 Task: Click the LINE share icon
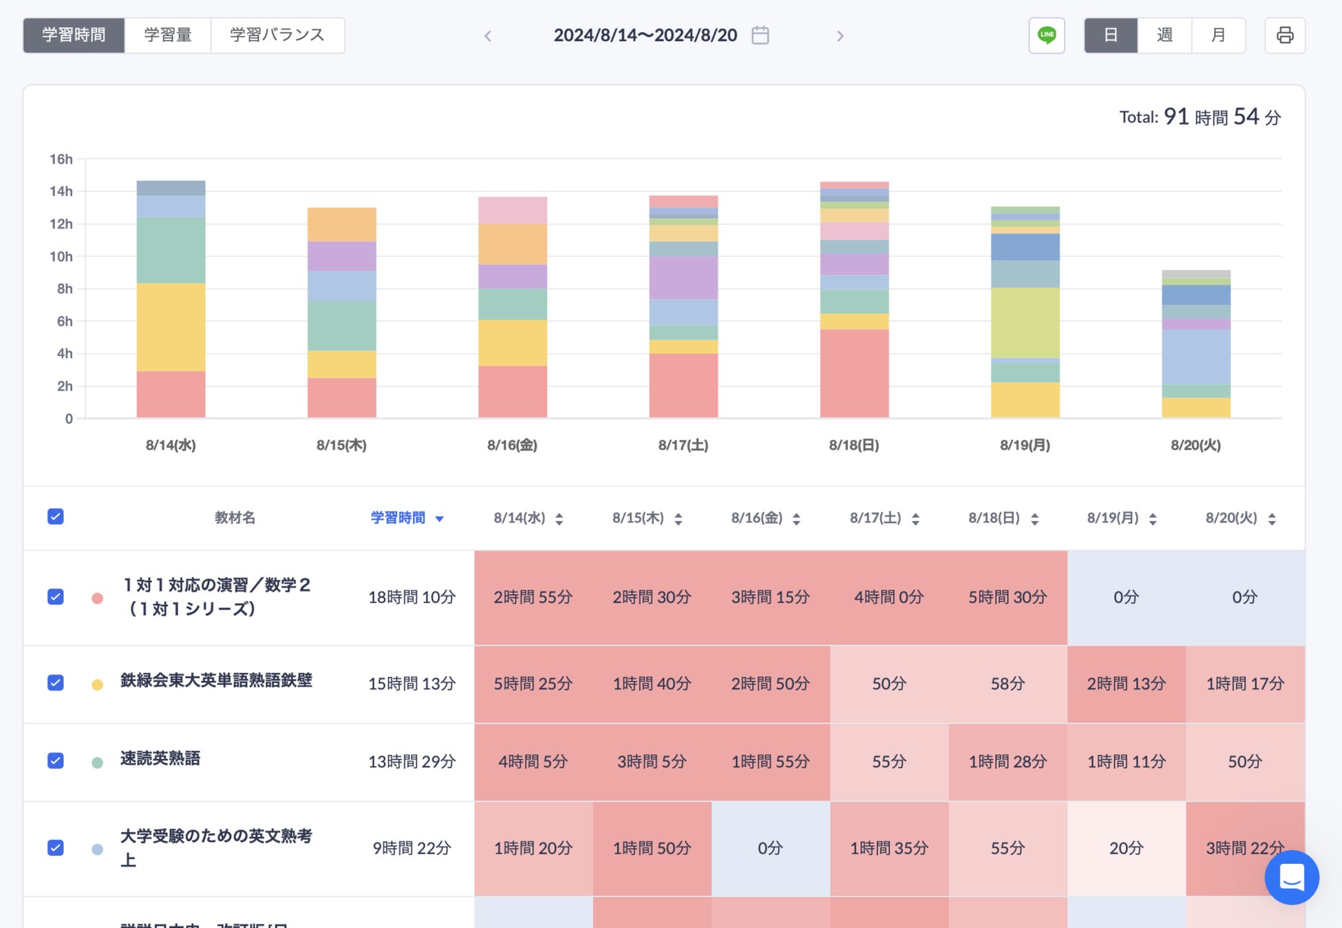tap(1046, 35)
